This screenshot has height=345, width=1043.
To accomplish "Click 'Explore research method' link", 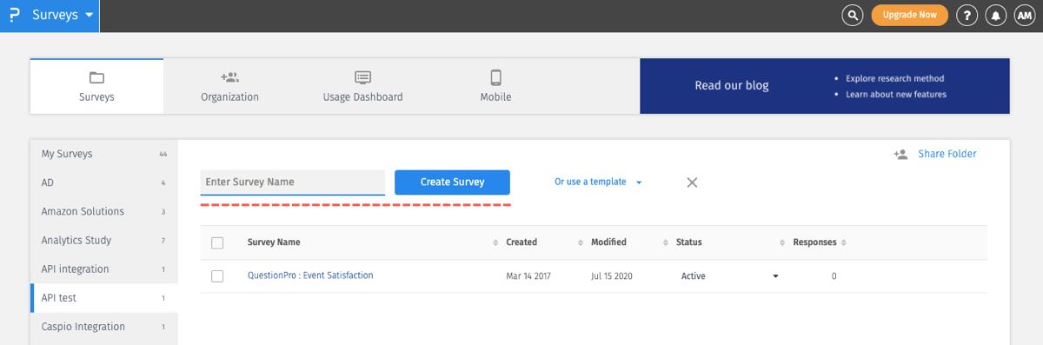I will [895, 78].
